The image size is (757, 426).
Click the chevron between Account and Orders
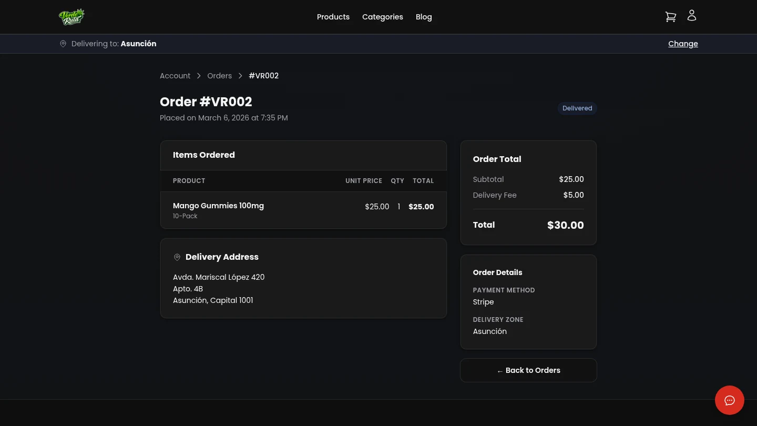point(199,76)
